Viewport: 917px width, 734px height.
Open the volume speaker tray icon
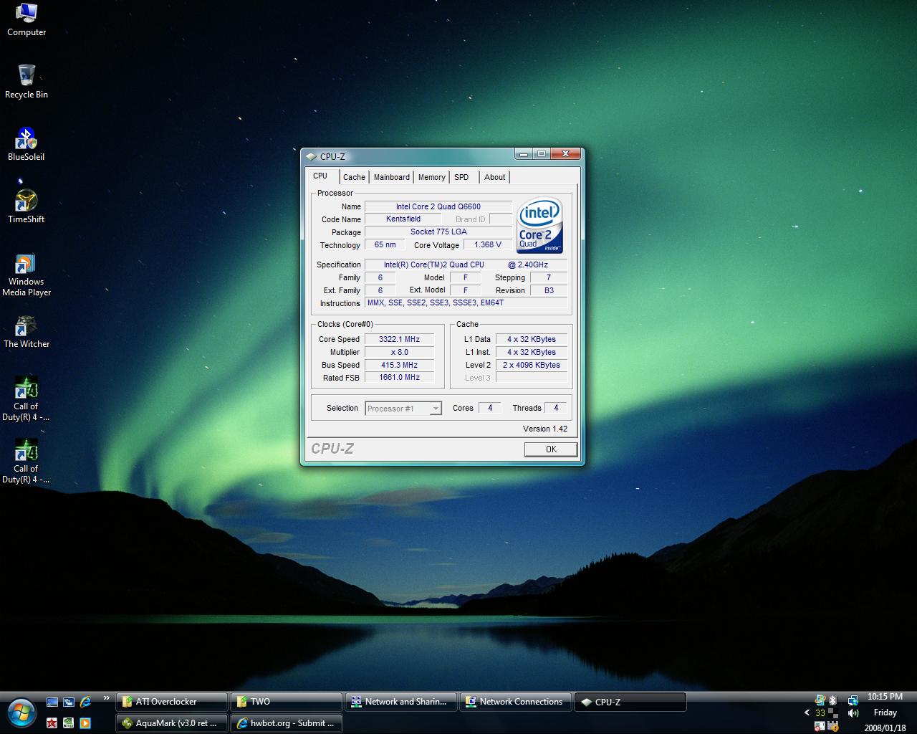pyautogui.click(x=853, y=713)
